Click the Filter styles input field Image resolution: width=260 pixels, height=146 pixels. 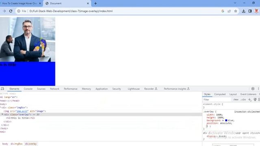point(217,99)
